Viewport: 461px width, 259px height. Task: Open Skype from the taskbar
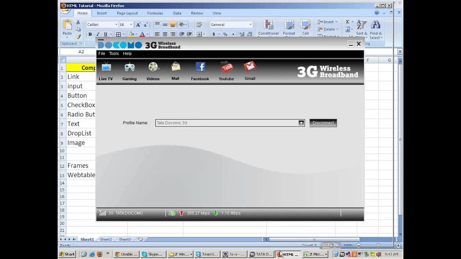pos(153,254)
